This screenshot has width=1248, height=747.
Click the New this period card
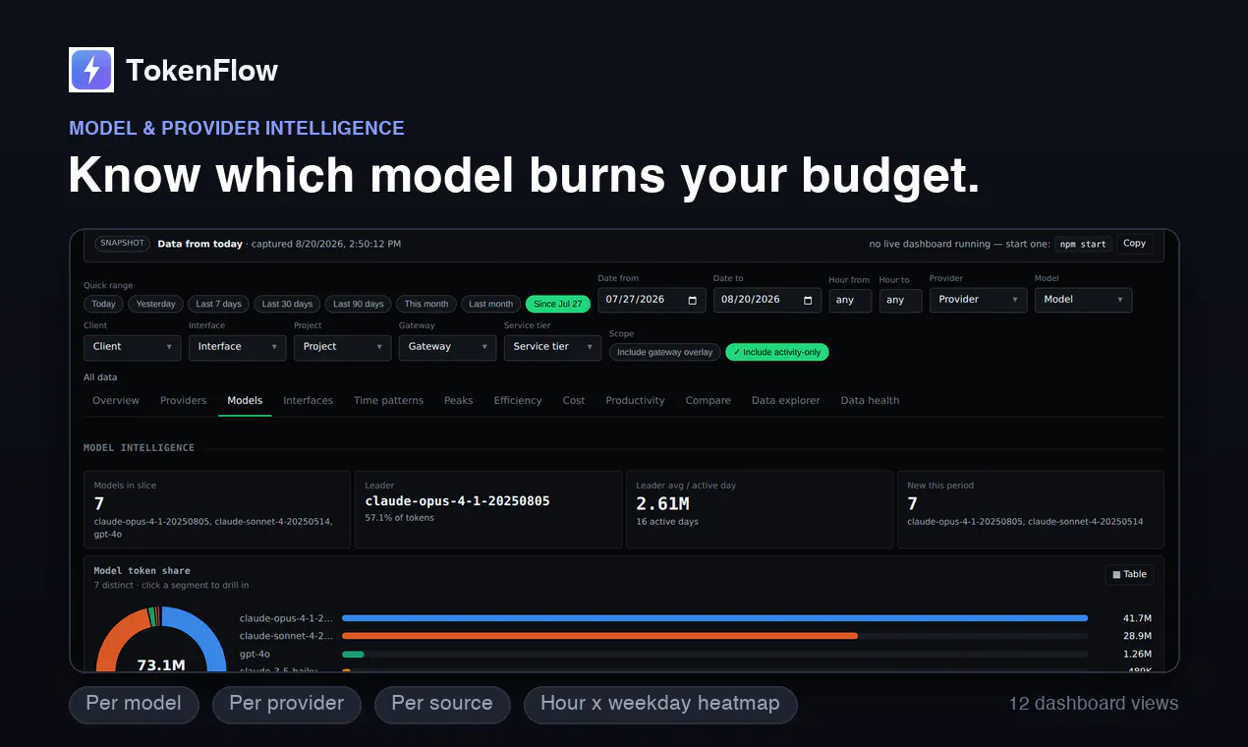pyautogui.click(x=1030, y=509)
